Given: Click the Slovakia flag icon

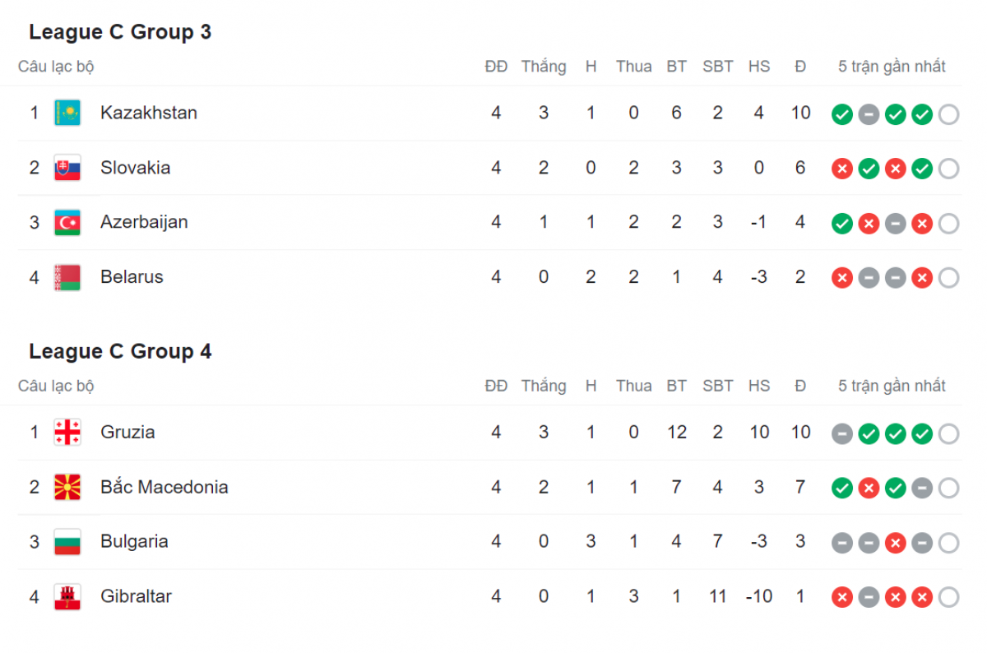Looking at the screenshot, I should coord(67,168).
